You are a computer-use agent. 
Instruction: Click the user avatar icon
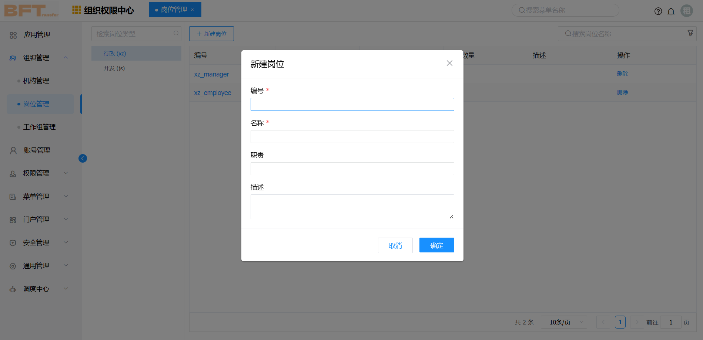[x=687, y=11]
